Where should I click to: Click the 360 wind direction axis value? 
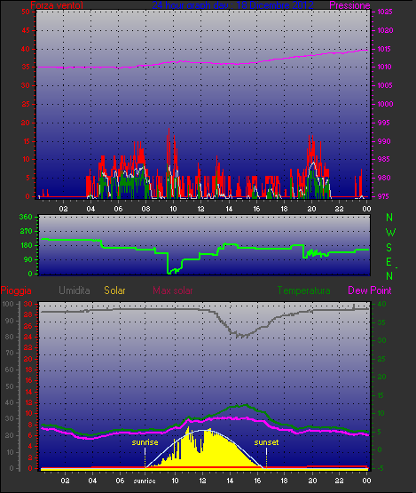[26, 217]
